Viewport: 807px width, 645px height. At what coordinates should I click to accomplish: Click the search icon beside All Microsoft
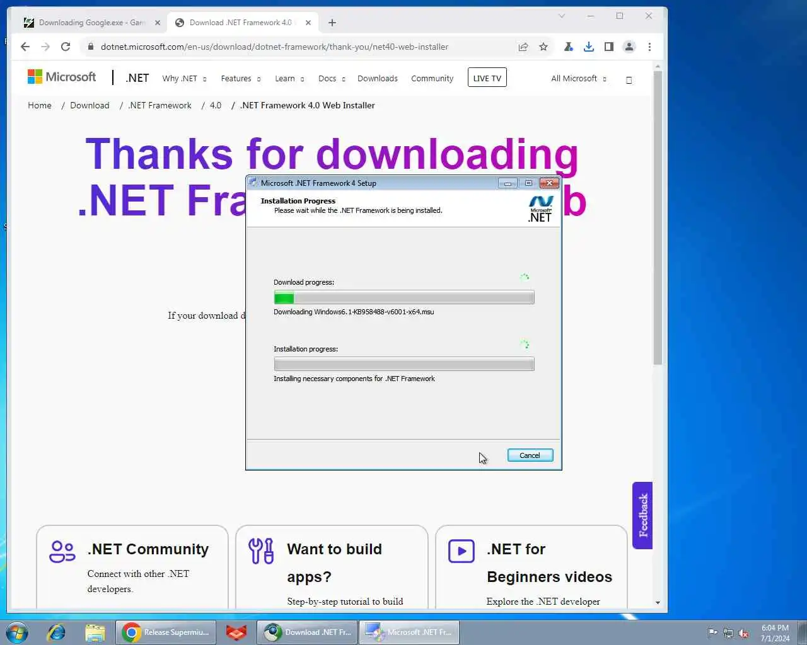[x=629, y=80]
